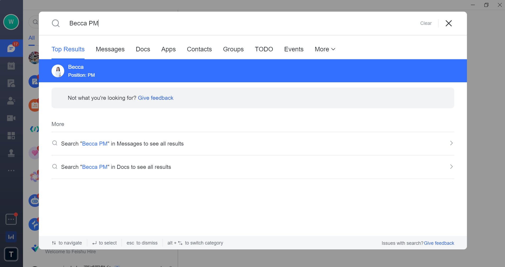Open Messenger from the left sidebar
This screenshot has width=505, height=267.
point(11,48)
